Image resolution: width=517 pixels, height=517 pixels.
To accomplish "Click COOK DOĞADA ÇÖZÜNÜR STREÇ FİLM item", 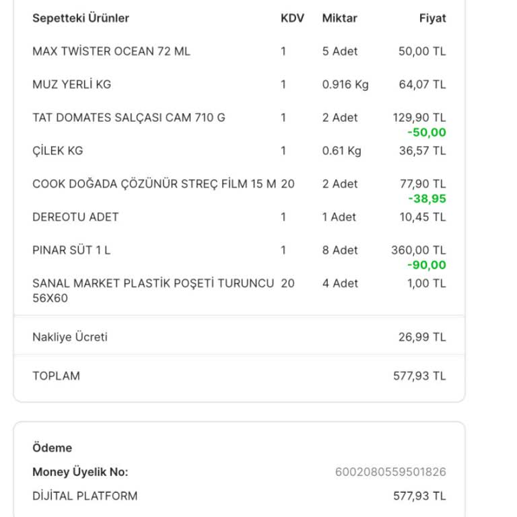I will click(153, 184).
